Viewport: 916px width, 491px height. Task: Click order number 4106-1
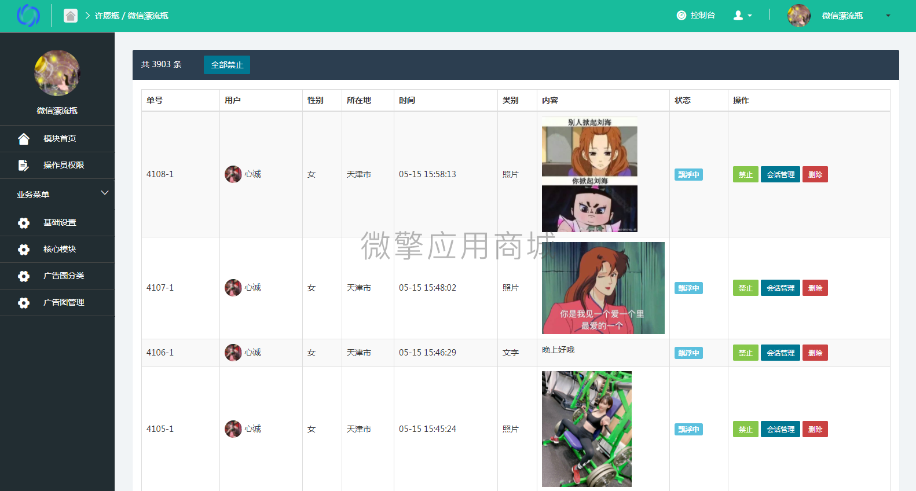160,353
